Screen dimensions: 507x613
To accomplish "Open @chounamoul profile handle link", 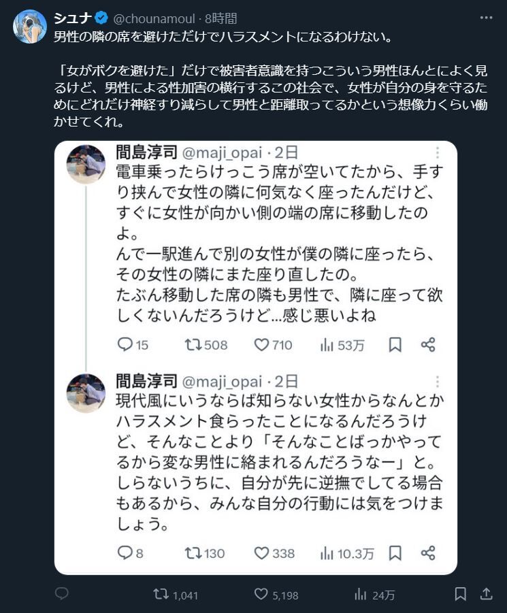I will click(153, 18).
